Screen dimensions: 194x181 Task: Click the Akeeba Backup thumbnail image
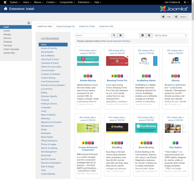pos(88,61)
